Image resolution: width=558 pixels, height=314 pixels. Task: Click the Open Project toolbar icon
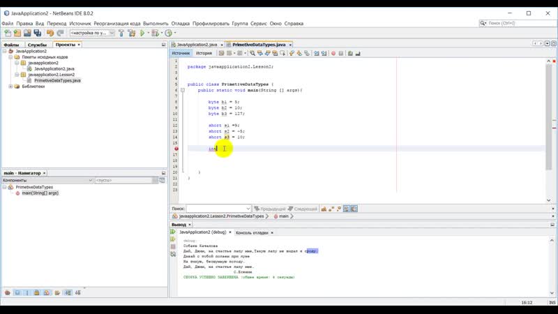point(27,33)
